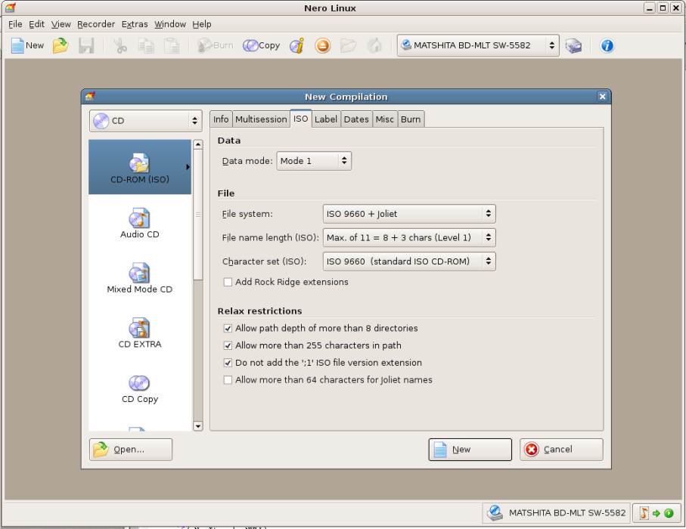Switch to the Multisession tab
Viewport: 686px width, 529px height.
pyautogui.click(x=261, y=119)
